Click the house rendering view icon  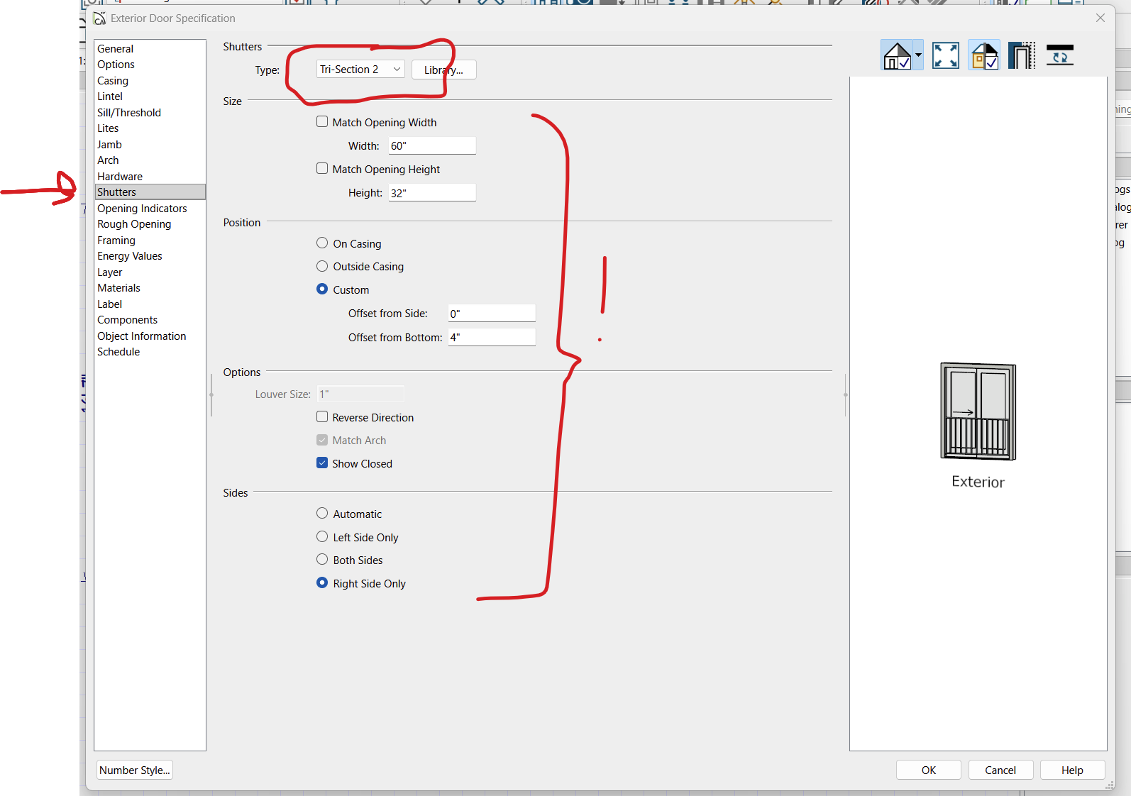point(897,55)
